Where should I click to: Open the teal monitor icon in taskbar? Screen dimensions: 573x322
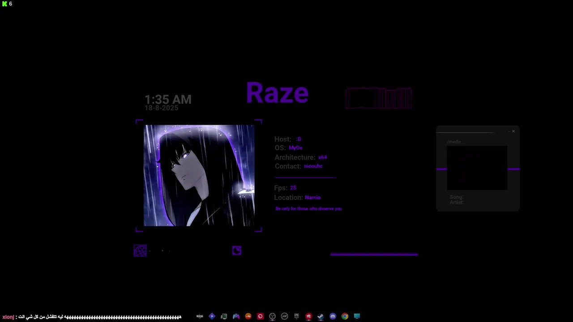[x=357, y=316]
